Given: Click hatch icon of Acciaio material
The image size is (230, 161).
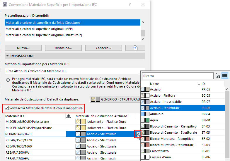Looking at the screenshot, I should (143, 89).
